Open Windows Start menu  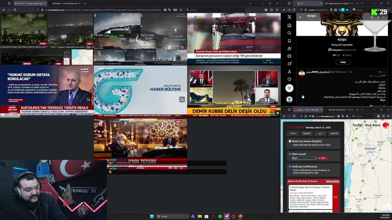[x=152, y=216]
